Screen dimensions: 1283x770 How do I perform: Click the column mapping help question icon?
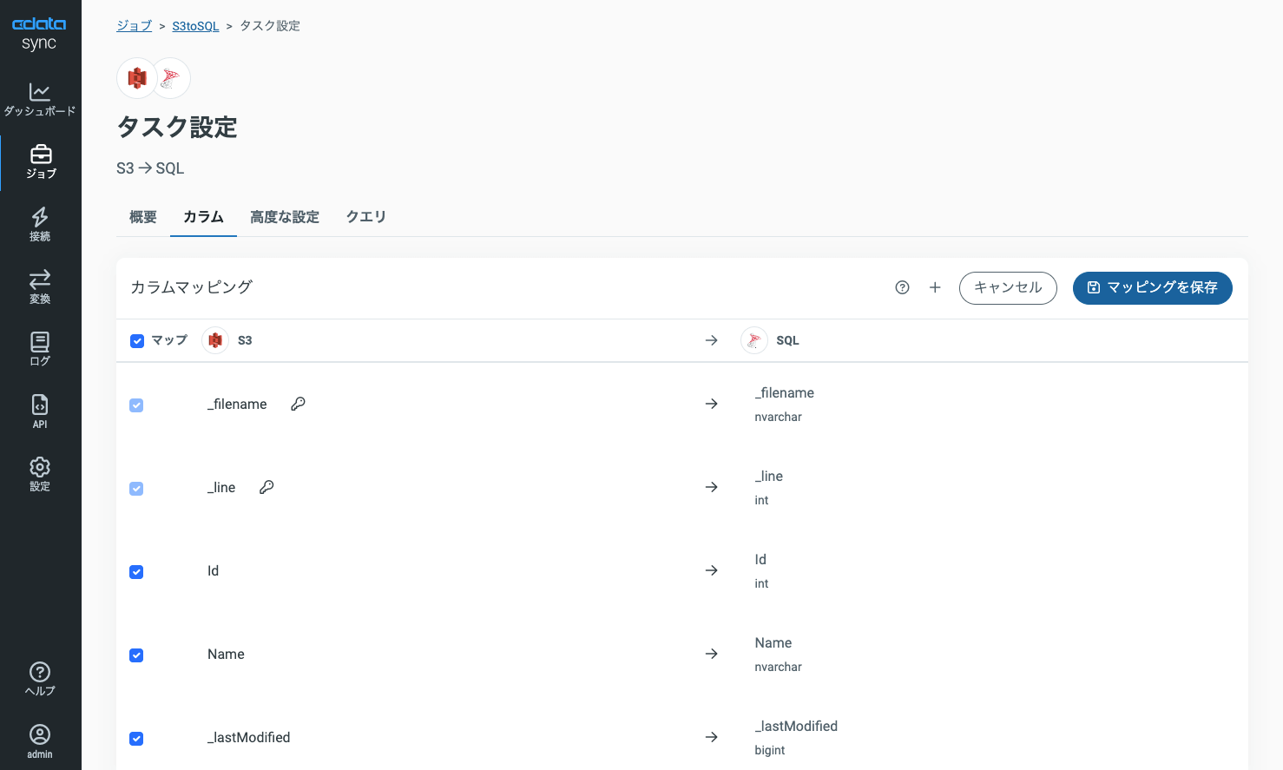(x=902, y=287)
